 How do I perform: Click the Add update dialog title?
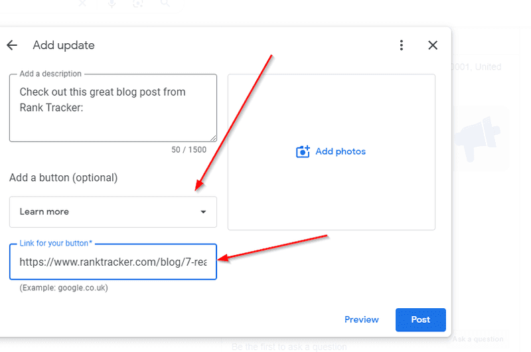tap(64, 45)
